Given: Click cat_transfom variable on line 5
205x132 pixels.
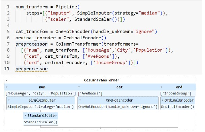Looking at the screenshot, I should (x=32, y=31).
